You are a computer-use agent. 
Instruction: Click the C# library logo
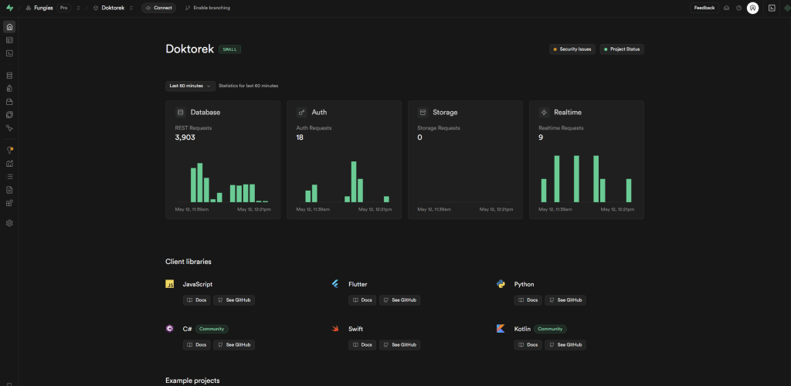click(169, 329)
